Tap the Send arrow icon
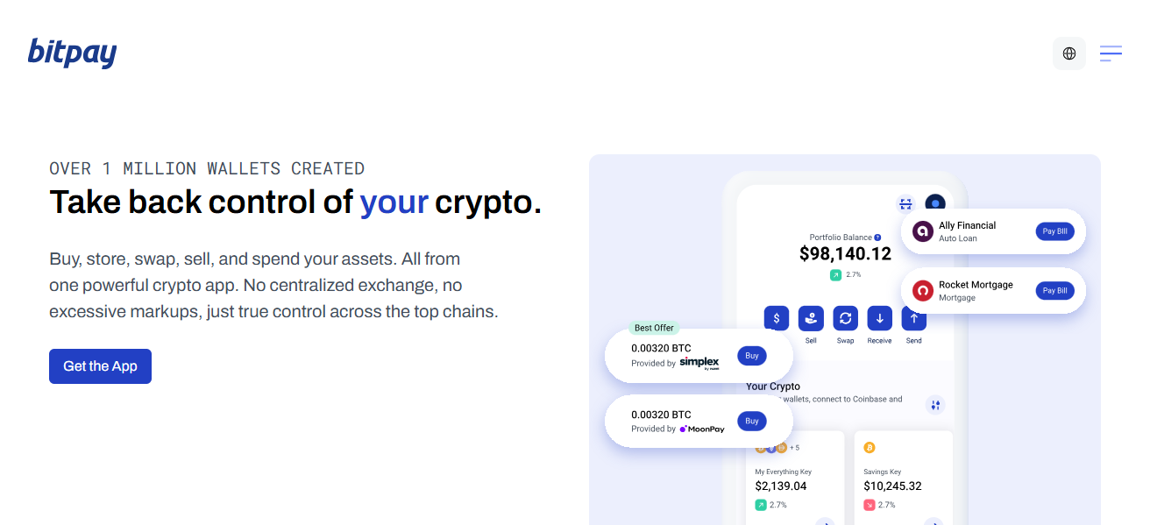1150x525 pixels. point(913,318)
